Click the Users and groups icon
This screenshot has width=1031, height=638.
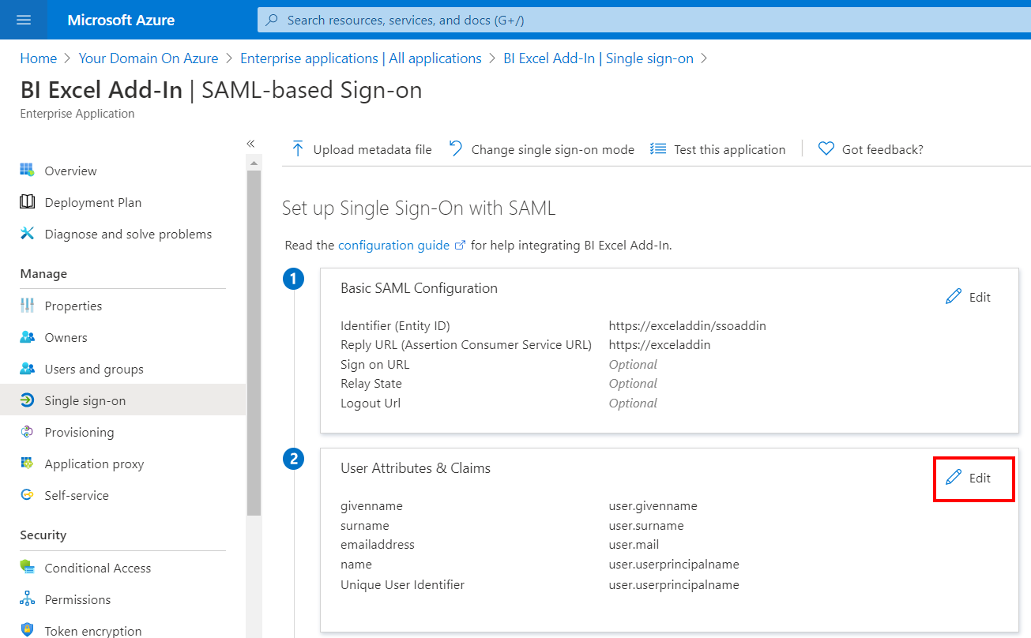coord(28,369)
